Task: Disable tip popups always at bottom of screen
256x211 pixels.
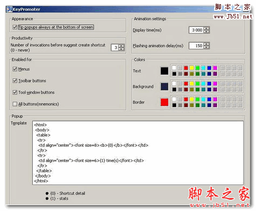Action: point(15,27)
